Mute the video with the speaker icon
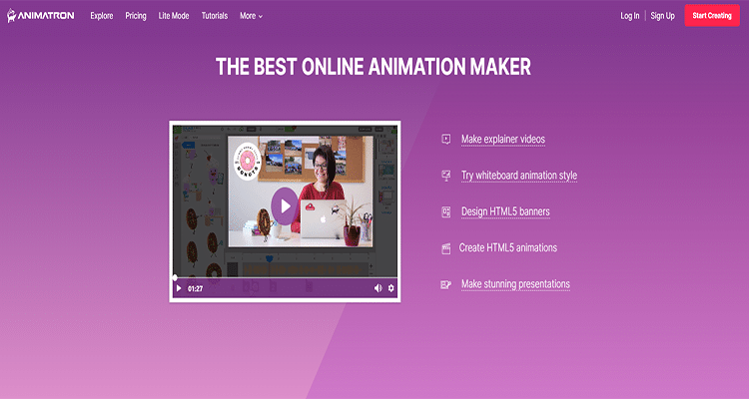 click(x=377, y=288)
